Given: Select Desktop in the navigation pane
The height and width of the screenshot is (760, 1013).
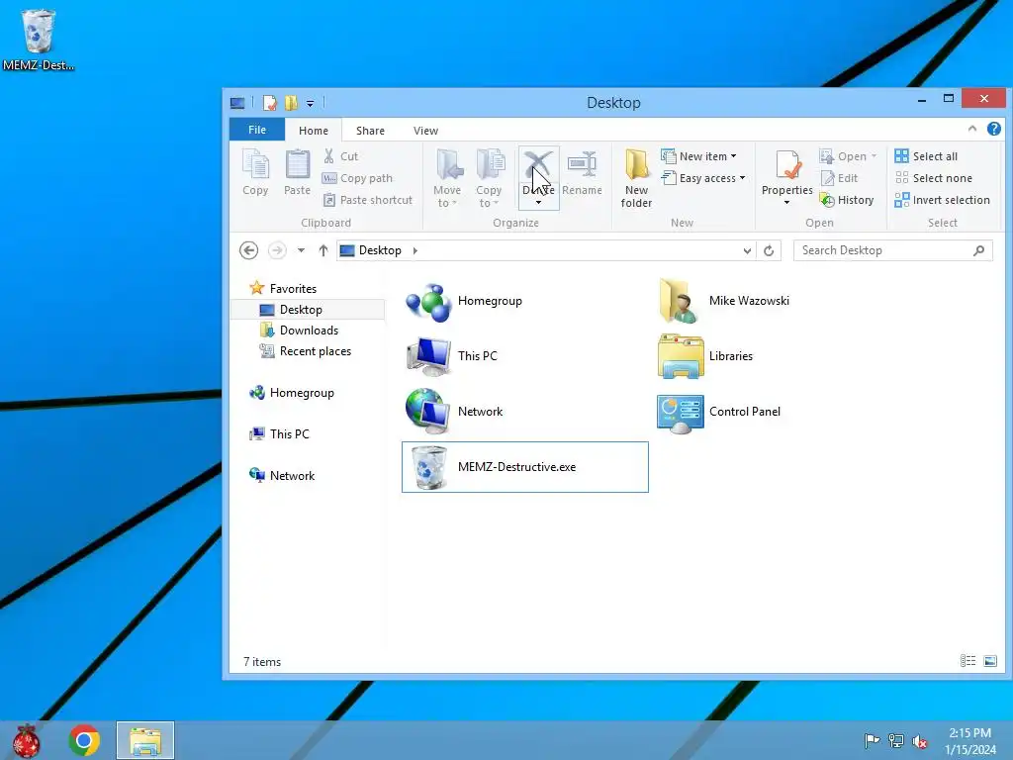Looking at the screenshot, I should click(x=308, y=310).
